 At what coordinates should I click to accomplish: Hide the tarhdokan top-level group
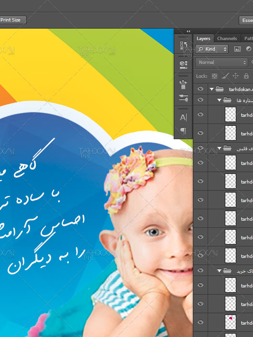coord(200,89)
